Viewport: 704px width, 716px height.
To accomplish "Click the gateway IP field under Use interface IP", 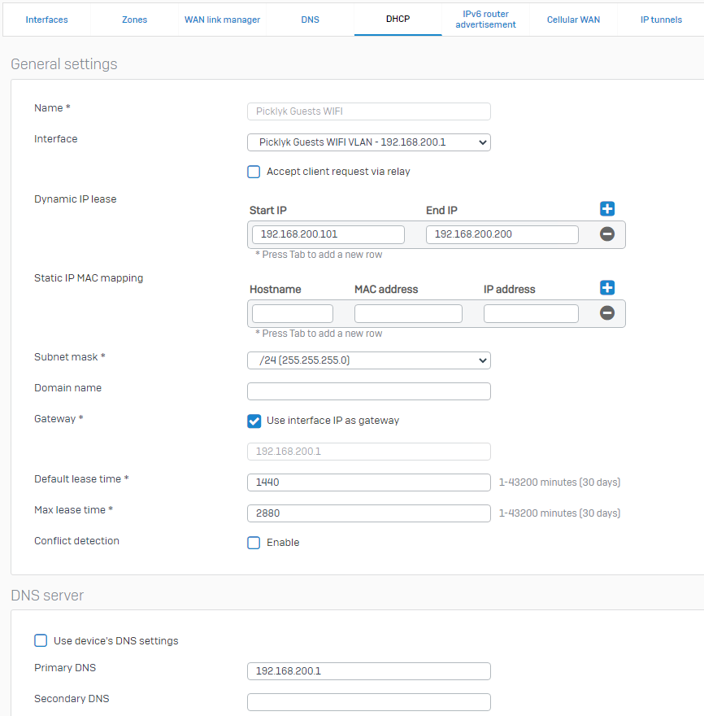I will [368, 452].
